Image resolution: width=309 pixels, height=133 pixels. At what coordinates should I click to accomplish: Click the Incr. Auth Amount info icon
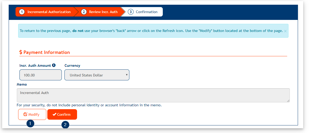[54, 65]
